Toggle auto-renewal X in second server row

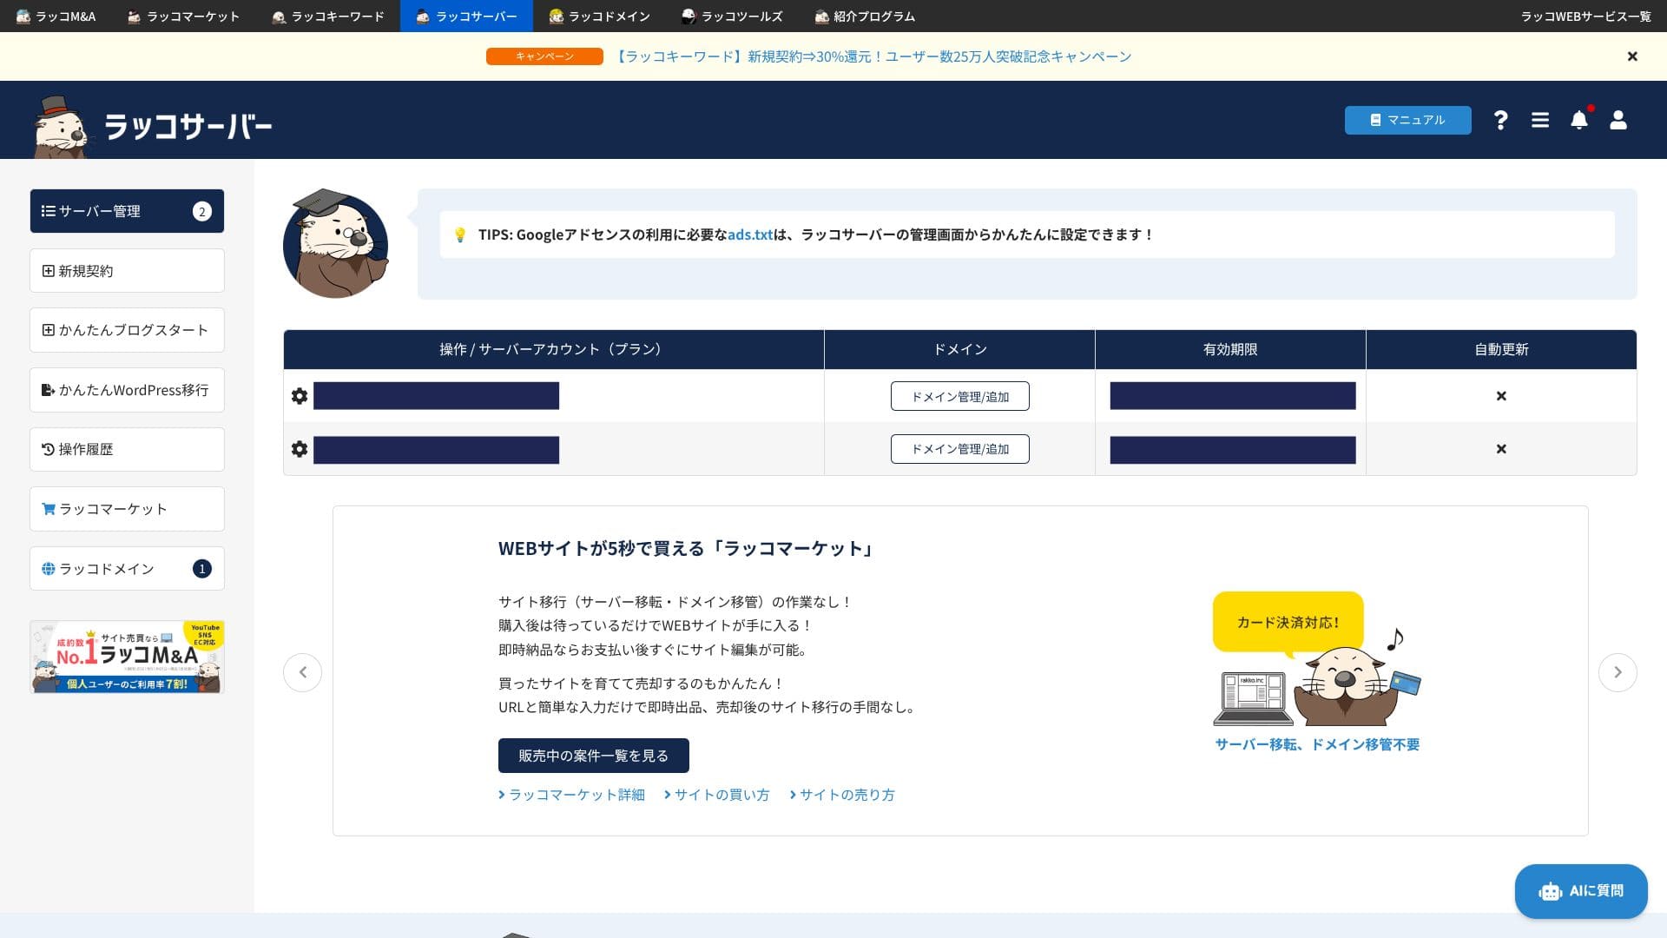(1501, 449)
